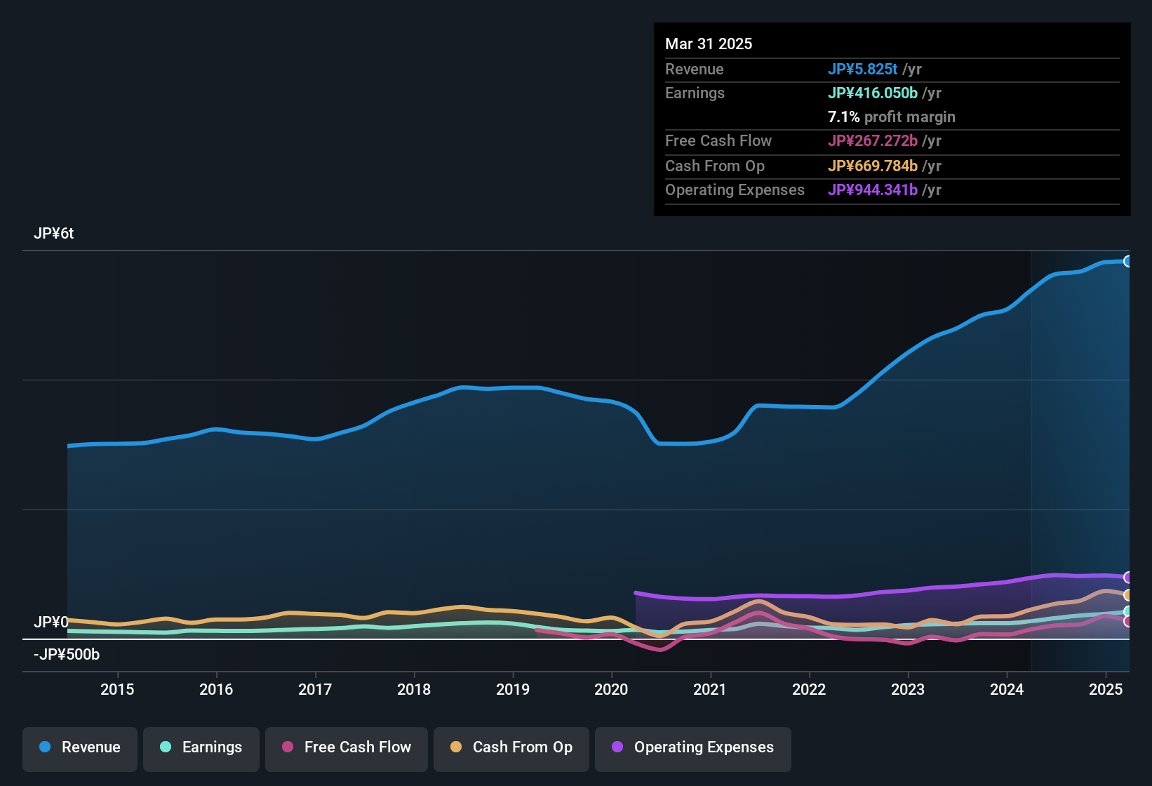1152x786 pixels.
Task: Click the 2023 x-axis year label
Action: click(x=908, y=689)
